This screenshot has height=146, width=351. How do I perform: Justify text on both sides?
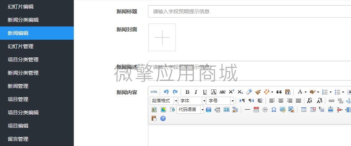click(298, 101)
